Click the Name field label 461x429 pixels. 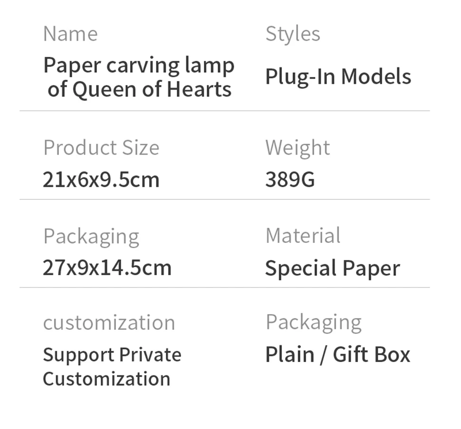70,34
